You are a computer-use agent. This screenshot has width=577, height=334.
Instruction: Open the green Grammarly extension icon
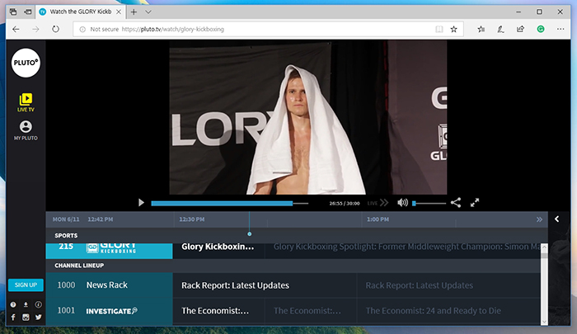[541, 29]
